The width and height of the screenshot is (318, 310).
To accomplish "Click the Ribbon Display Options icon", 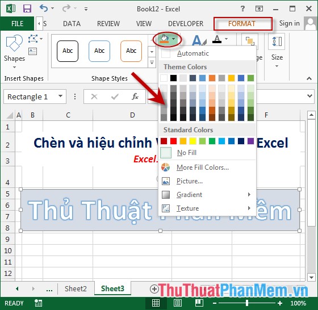I will coord(259,9).
